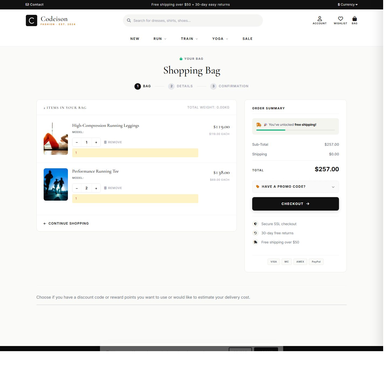Open the SALE menu item
This screenshot has width=388, height=377.
point(247,39)
